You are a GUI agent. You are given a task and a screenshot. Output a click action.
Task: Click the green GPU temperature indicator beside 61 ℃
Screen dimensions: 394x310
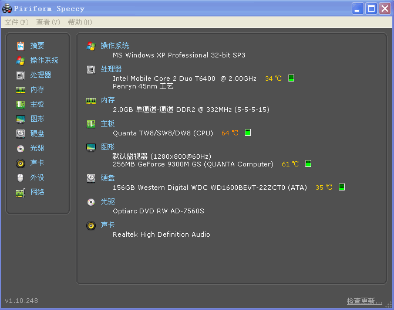pyautogui.click(x=308, y=163)
